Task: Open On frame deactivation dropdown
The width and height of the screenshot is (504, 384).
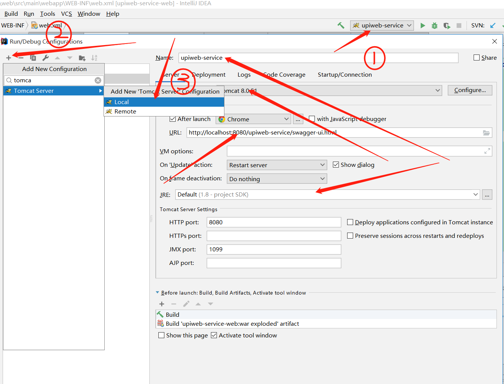Action: click(277, 179)
